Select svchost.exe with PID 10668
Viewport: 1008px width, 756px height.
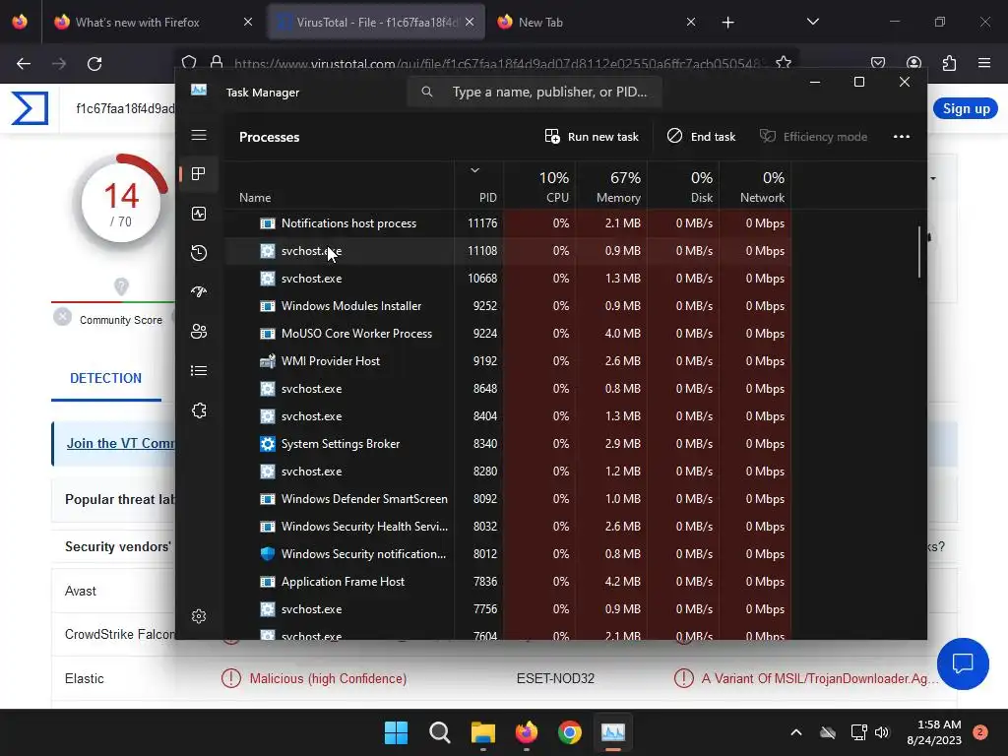coord(508,279)
